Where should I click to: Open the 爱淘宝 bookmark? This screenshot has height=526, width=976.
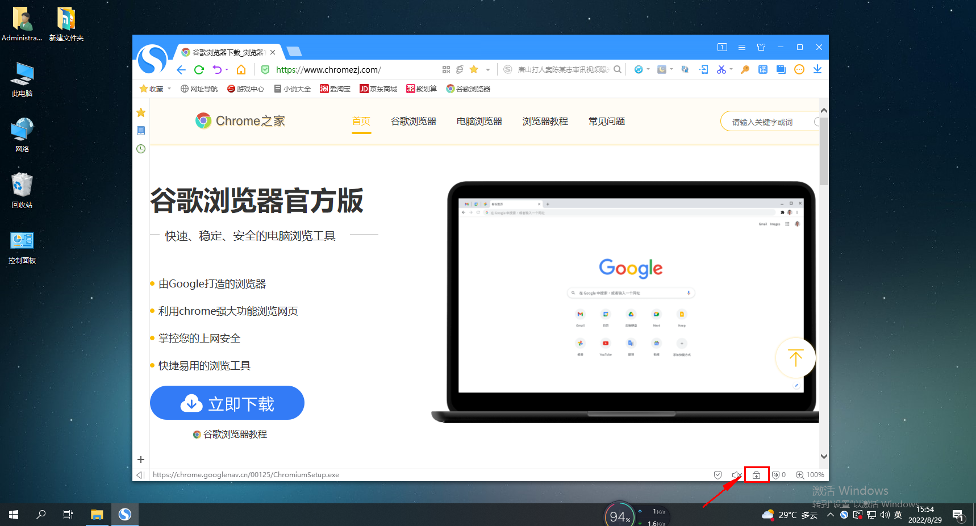335,89
